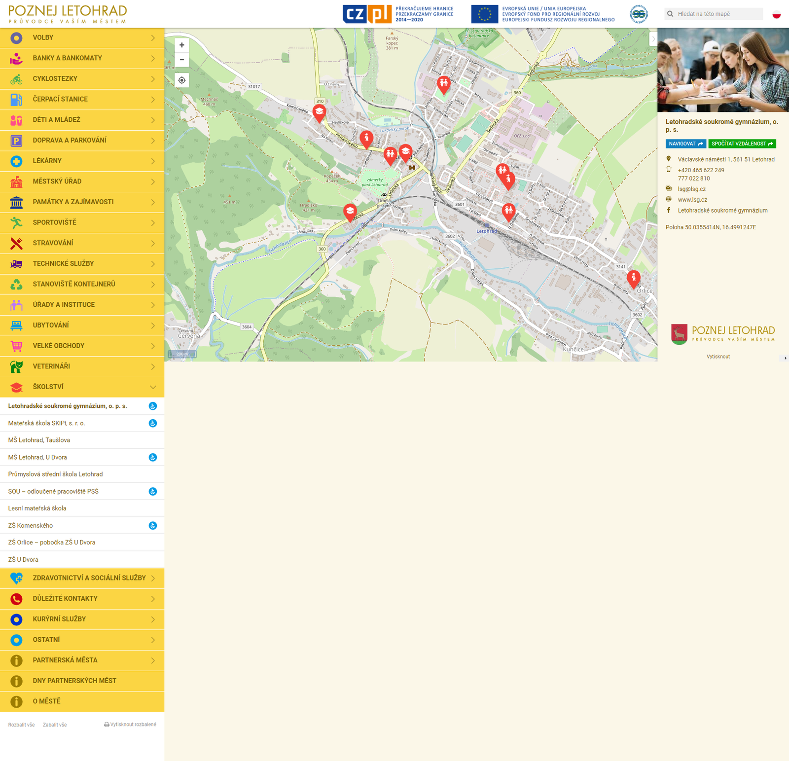Click the Veterináři cat icon
The image size is (789, 761).
pyautogui.click(x=16, y=366)
